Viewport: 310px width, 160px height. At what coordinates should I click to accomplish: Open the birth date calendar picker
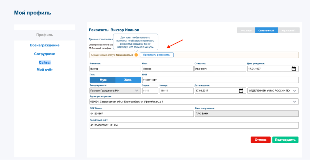coord(293,69)
